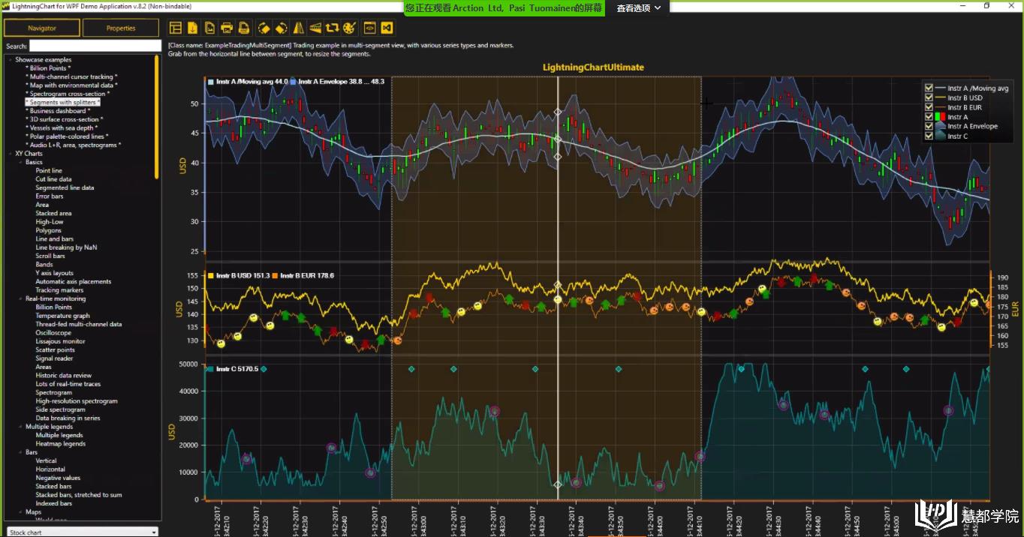This screenshot has height=537, width=1024.
Task: Collapse the Showcase examples tree node
Action: 11,60
